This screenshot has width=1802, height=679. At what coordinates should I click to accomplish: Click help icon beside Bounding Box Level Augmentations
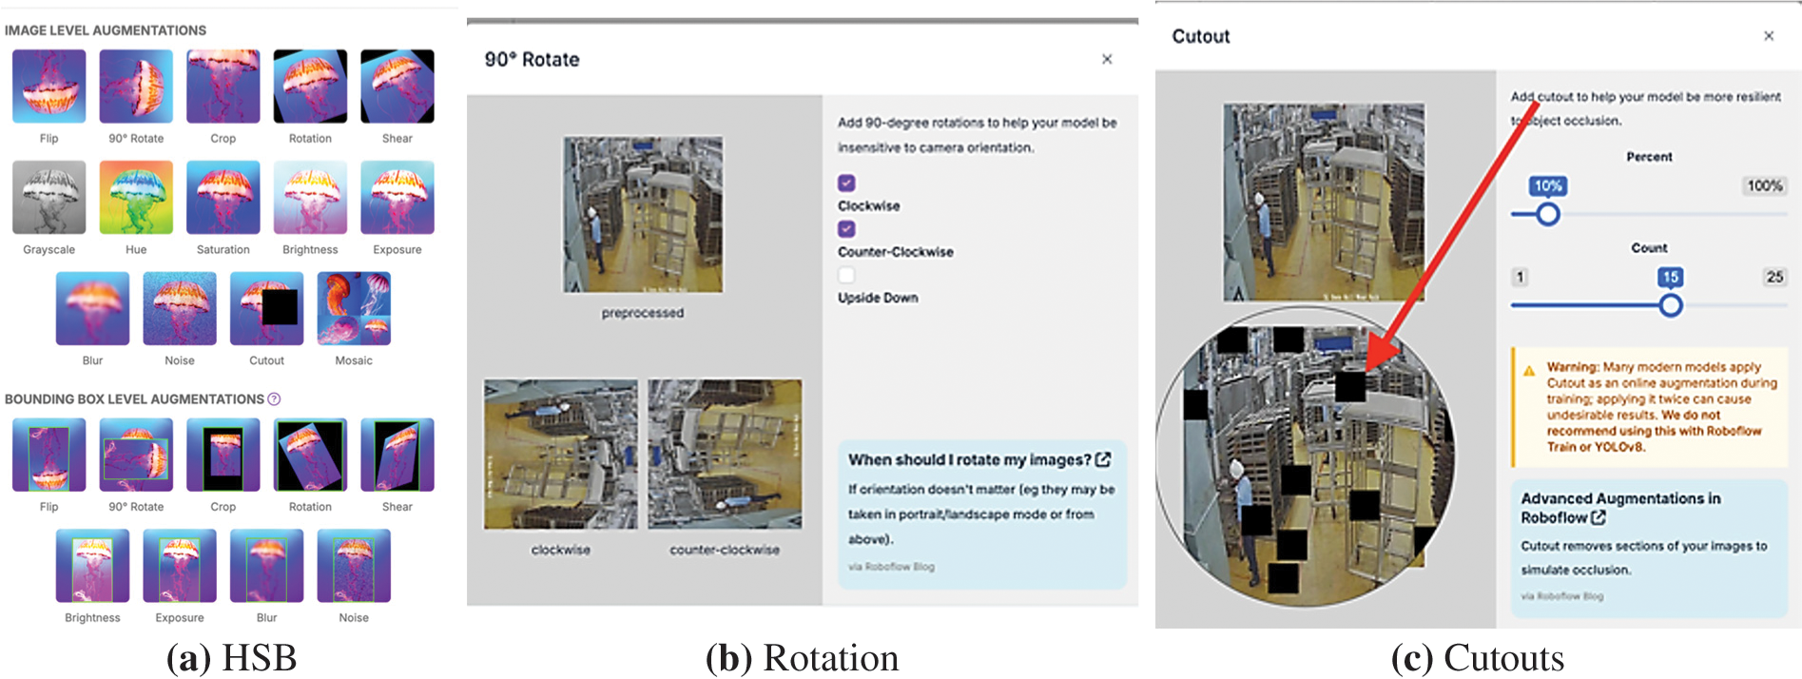coord(274,399)
